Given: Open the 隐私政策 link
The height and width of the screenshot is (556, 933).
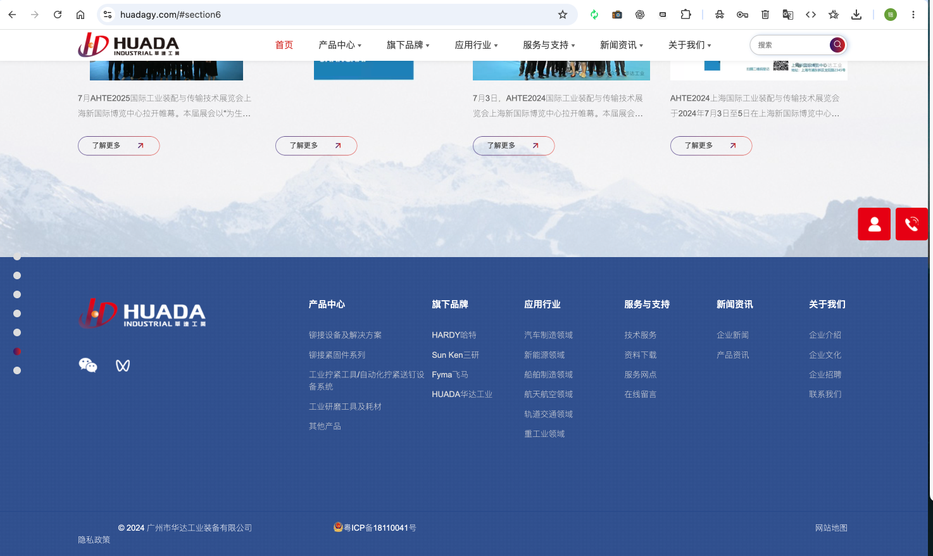Looking at the screenshot, I should [94, 540].
